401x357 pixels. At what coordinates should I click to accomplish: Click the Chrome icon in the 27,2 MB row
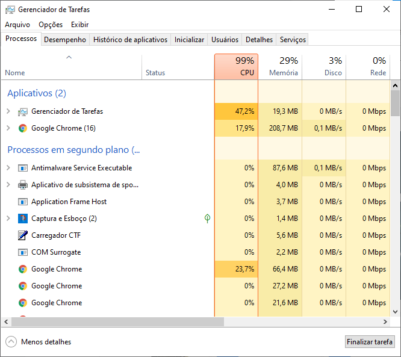coord(23,286)
